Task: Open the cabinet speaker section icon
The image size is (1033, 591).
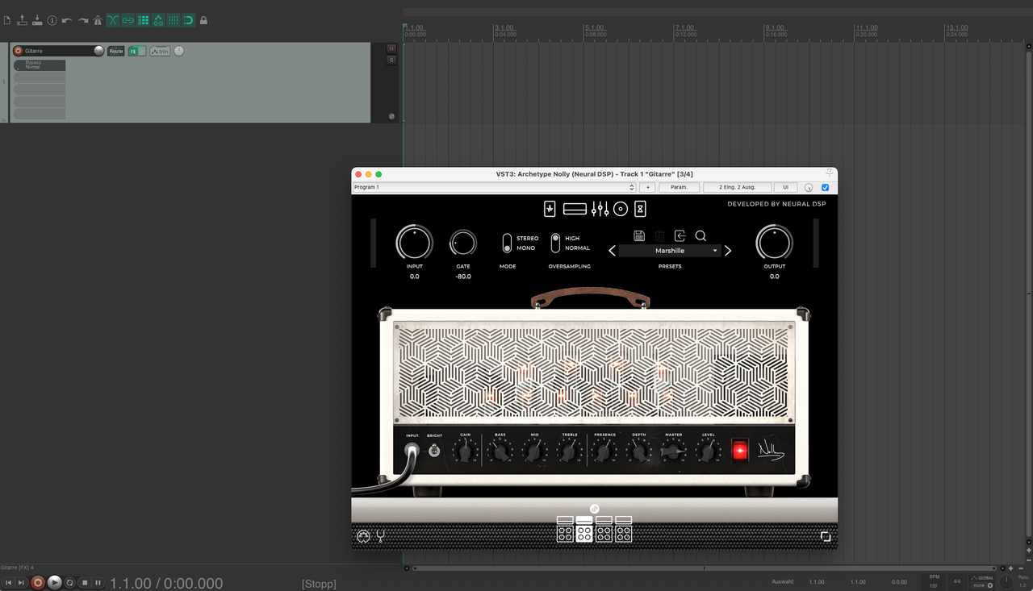Action: [621, 209]
